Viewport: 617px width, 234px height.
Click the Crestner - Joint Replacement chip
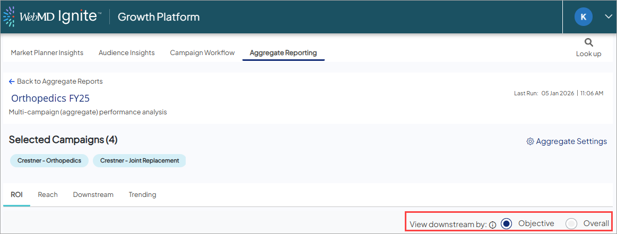click(140, 160)
